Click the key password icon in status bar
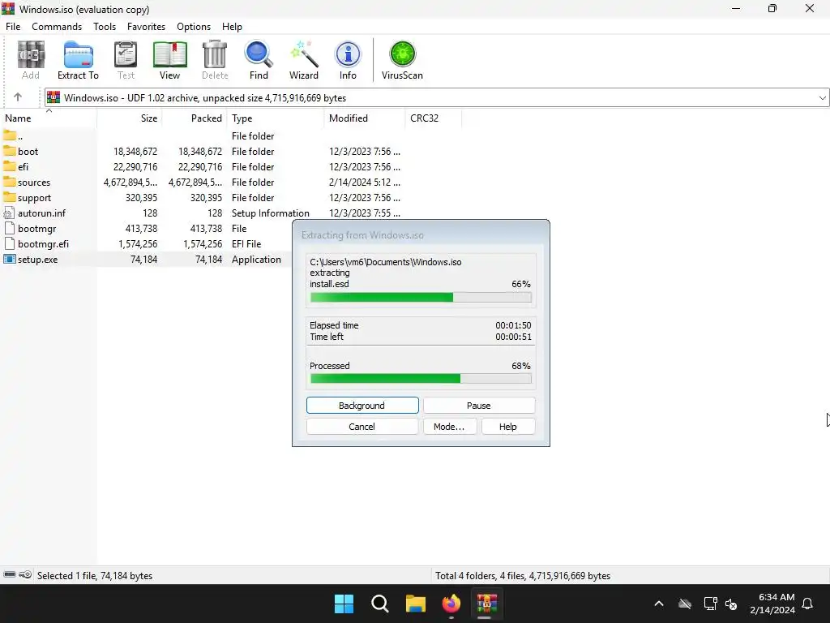This screenshot has width=830, height=623. pos(25,575)
